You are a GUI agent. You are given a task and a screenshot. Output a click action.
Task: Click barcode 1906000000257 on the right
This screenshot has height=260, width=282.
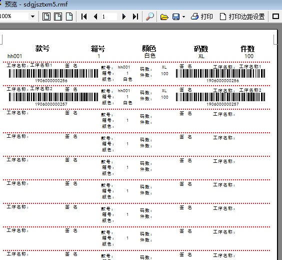[x=220, y=97]
